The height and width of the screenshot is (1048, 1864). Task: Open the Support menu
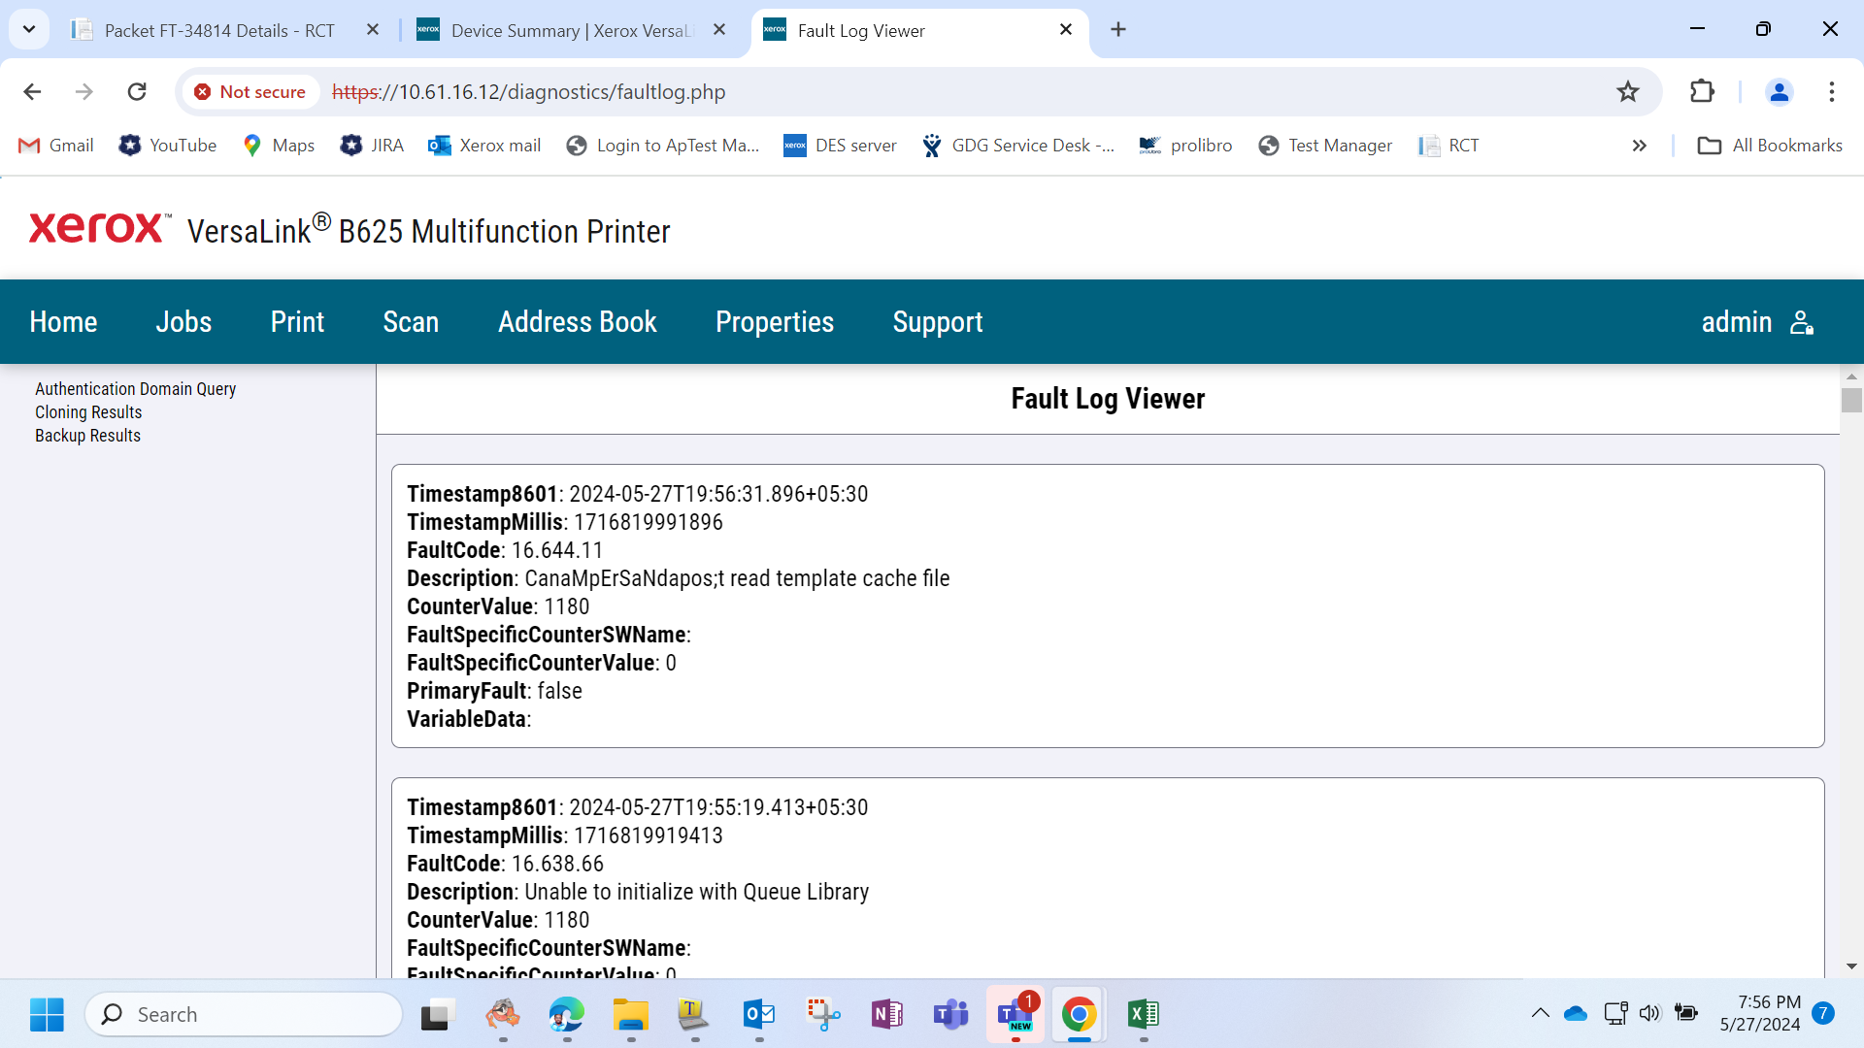coord(937,322)
